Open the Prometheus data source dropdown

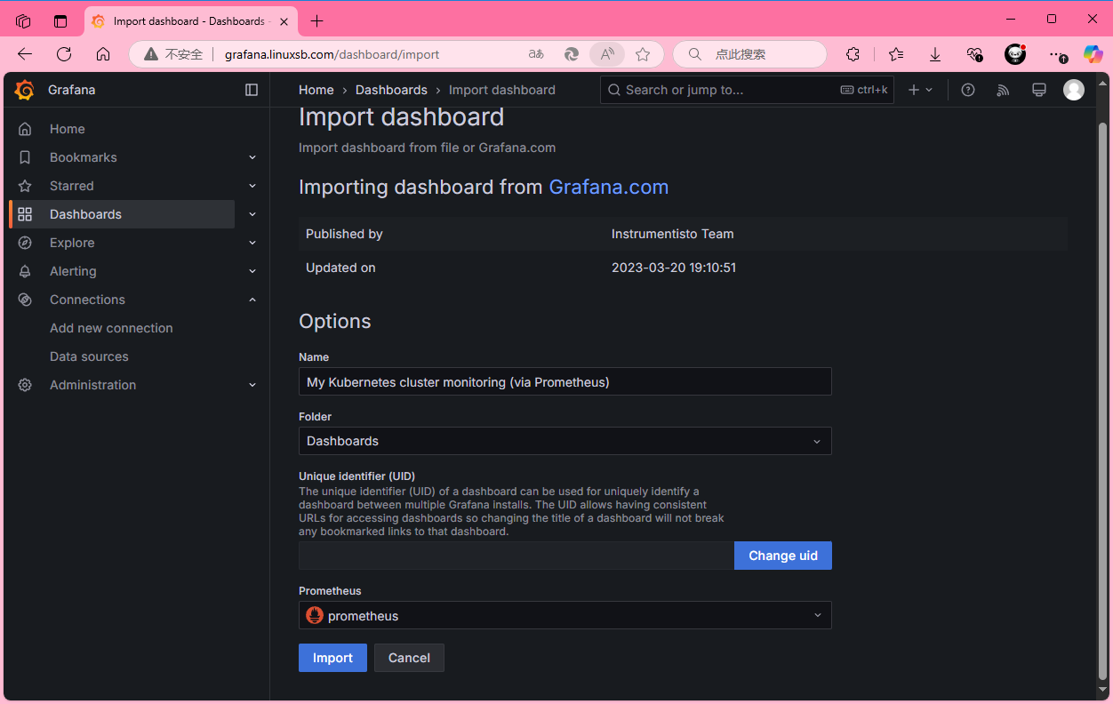[565, 615]
